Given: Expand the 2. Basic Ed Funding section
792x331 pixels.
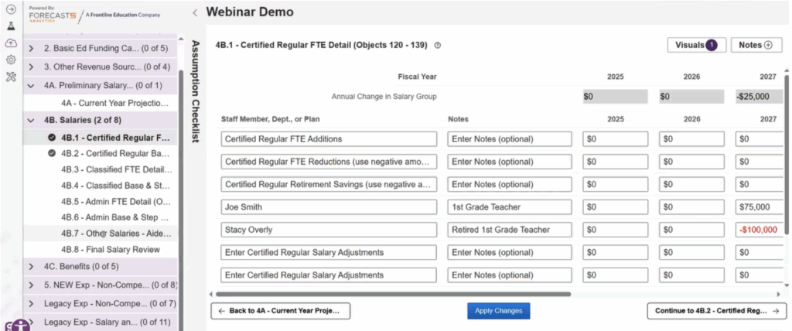Looking at the screenshot, I should (x=31, y=49).
